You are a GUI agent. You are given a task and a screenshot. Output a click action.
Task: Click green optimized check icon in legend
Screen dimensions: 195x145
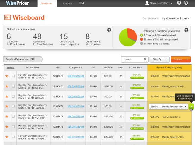[x=141, y=35]
